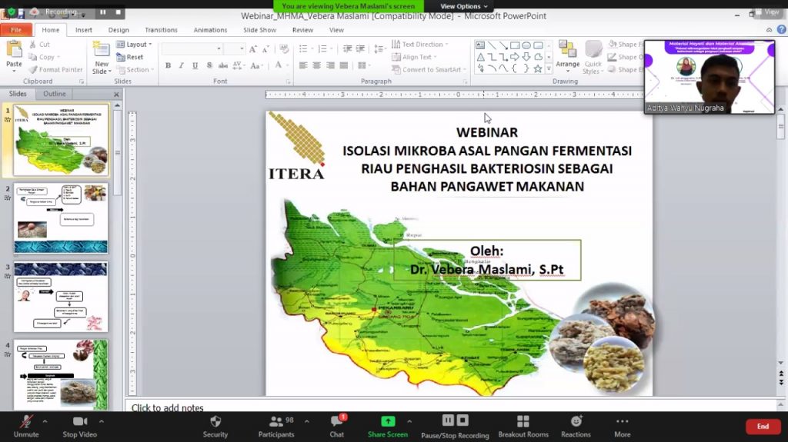
Task: Open the File tab
Action: [x=16, y=30]
